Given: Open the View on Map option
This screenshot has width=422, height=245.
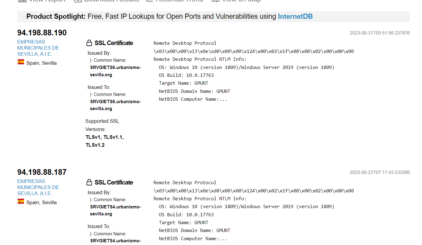Looking at the screenshot, I should [236, 1].
